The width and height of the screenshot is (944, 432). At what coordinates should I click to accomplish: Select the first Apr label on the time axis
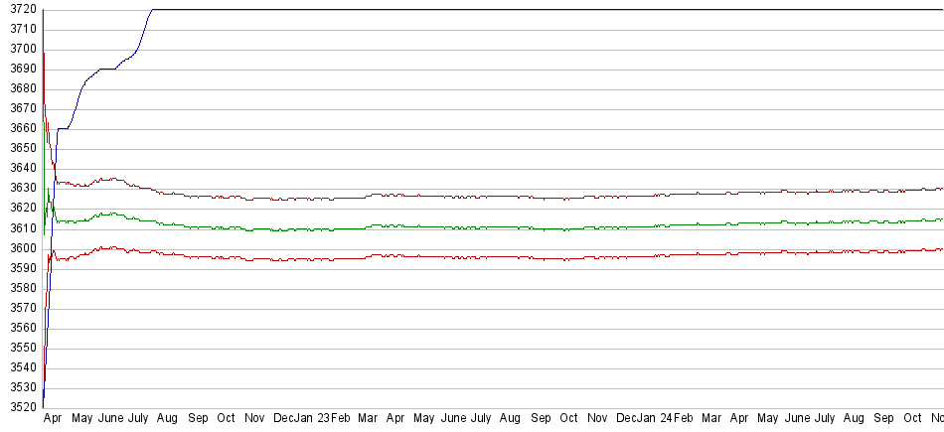point(53,418)
